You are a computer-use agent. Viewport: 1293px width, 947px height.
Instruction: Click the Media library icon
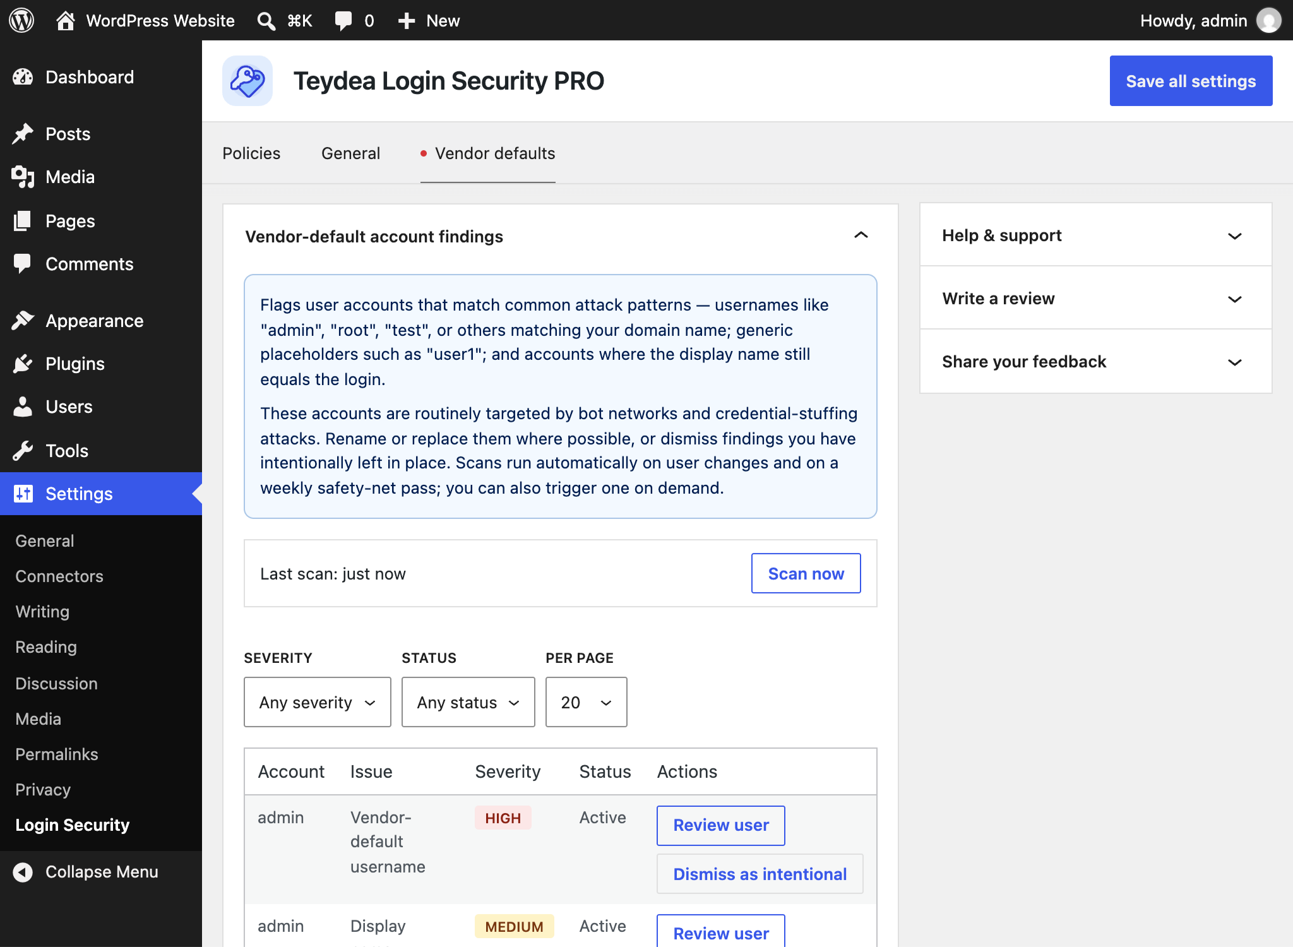(x=23, y=177)
